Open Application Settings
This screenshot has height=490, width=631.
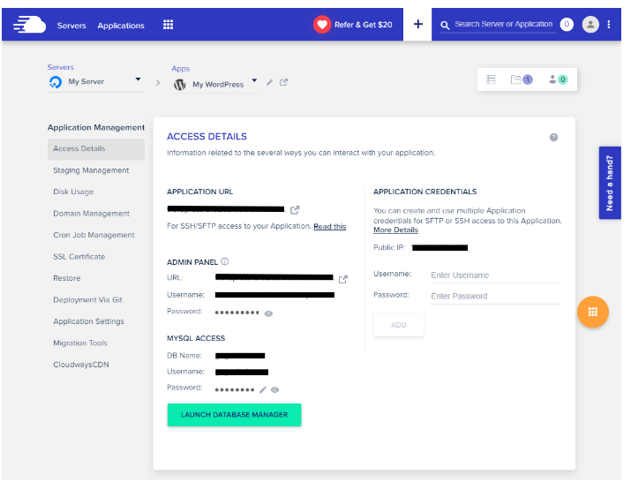pyautogui.click(x=88, y=321)
